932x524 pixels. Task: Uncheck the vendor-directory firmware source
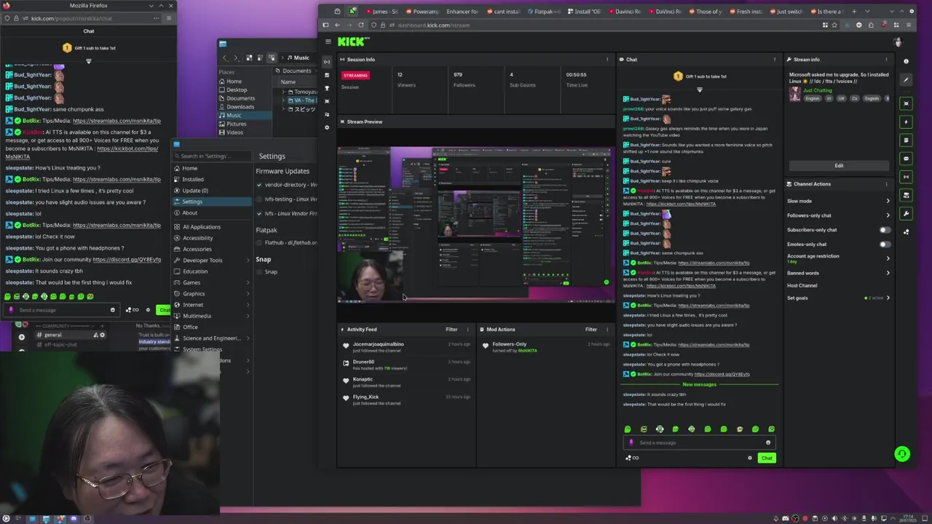(x=258, y=185)
